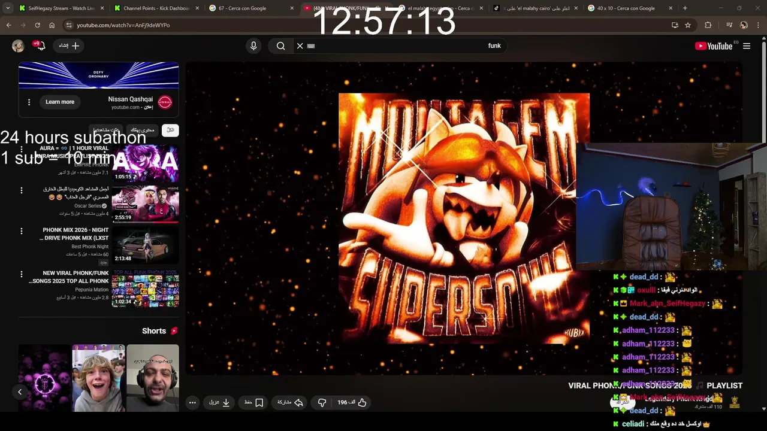Go to previous Shorts with left arrow
767x431 pixels.
pos(20,392)
